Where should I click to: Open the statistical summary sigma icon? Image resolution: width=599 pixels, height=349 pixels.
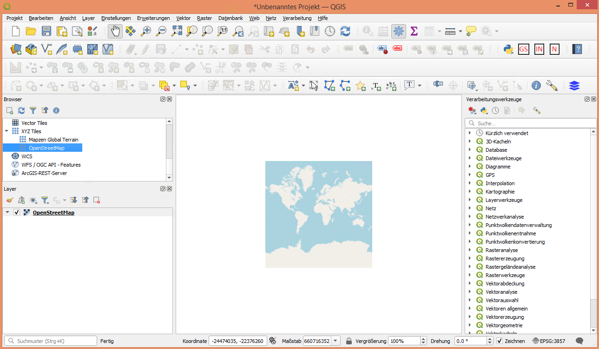pyautogui.click(x=414, y=31)
